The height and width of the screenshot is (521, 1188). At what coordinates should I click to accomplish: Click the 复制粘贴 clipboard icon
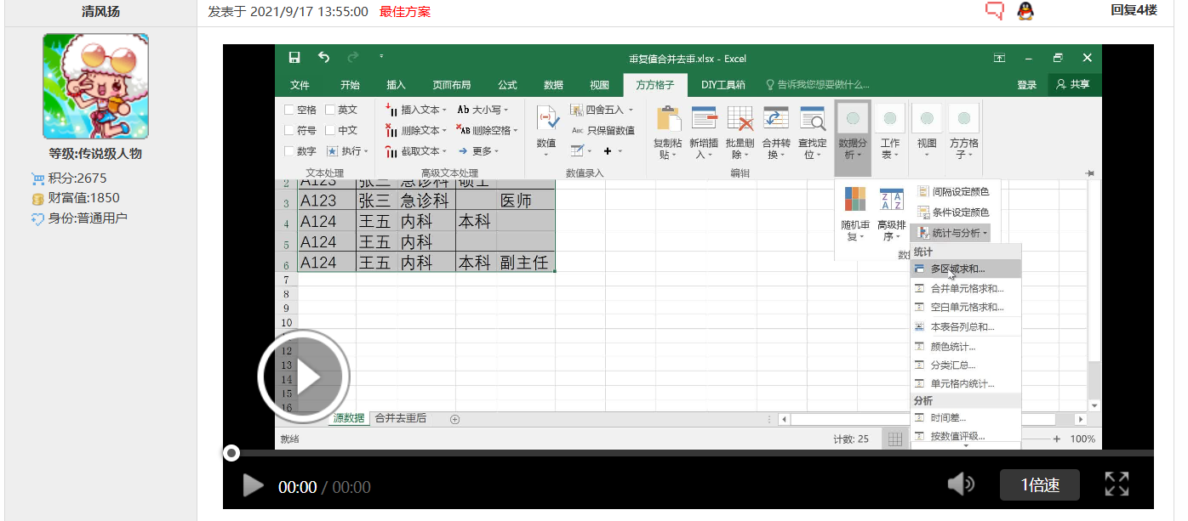pos(668,120)
